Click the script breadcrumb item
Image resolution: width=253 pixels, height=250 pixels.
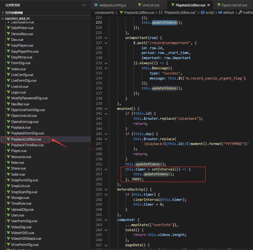click(210, 12)
